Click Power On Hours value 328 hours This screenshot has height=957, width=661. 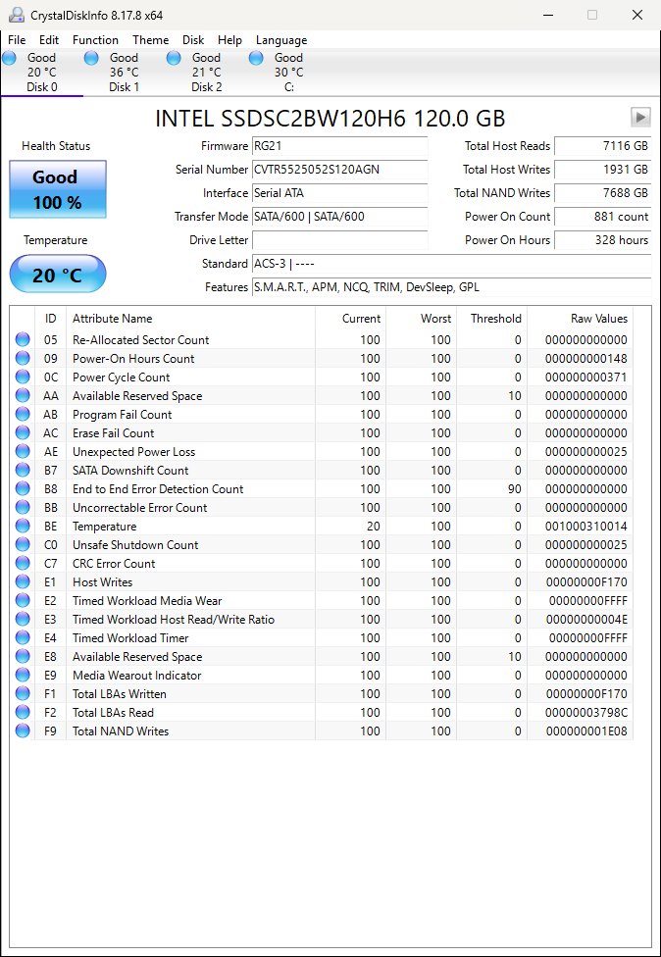tap(603, 240)
